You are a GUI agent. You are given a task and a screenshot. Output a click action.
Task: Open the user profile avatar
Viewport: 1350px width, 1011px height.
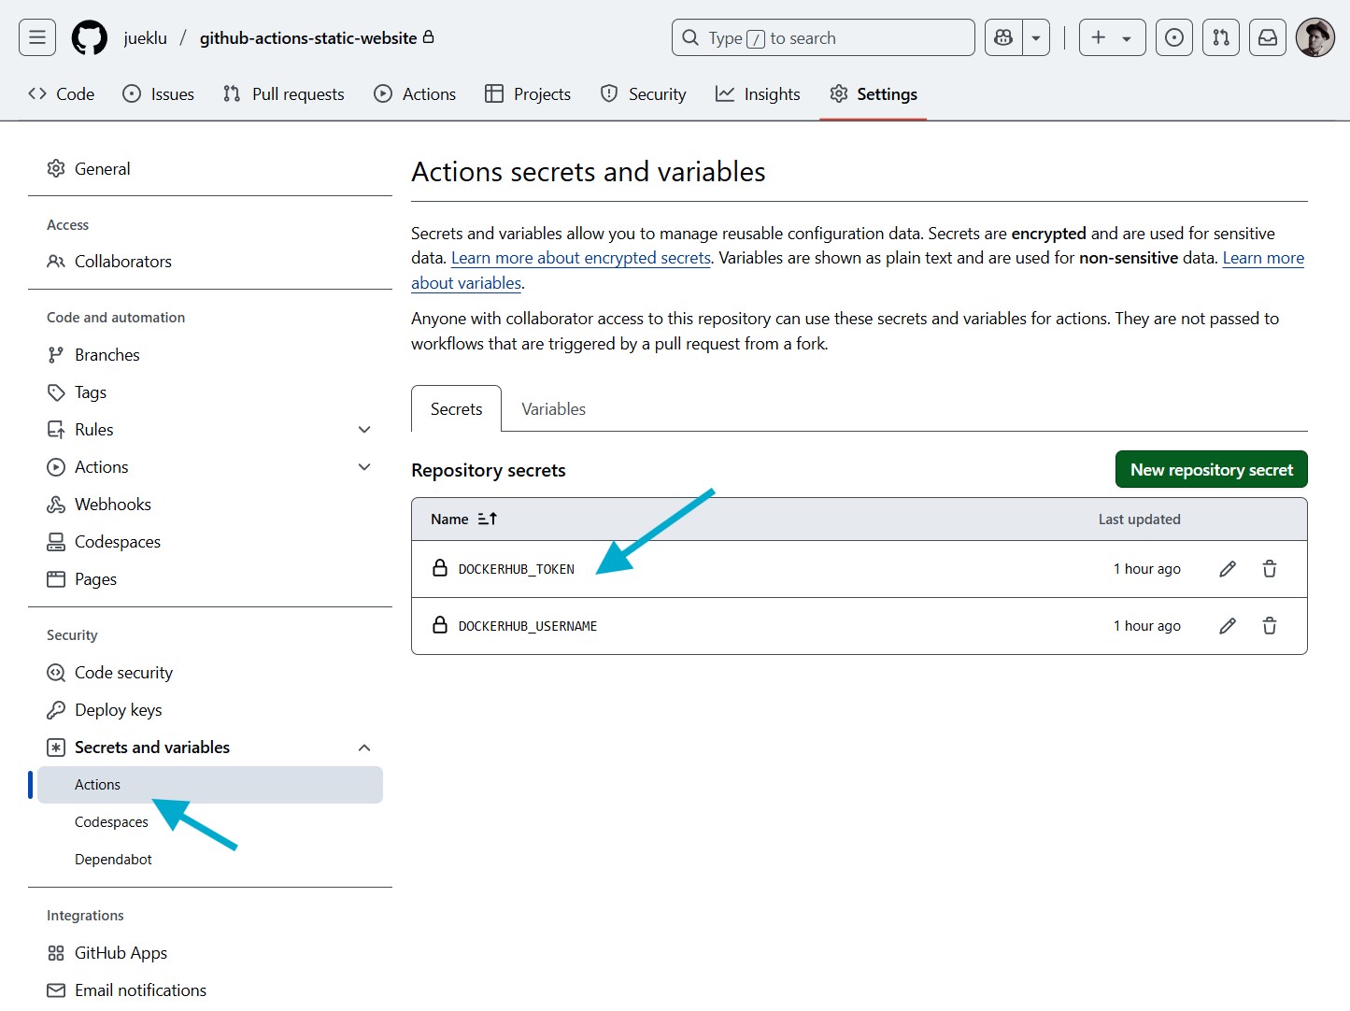point(1314,38)
